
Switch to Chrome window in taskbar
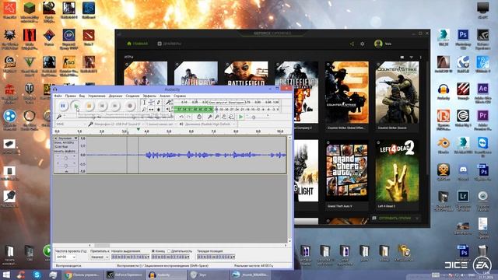tap(82, 275)
